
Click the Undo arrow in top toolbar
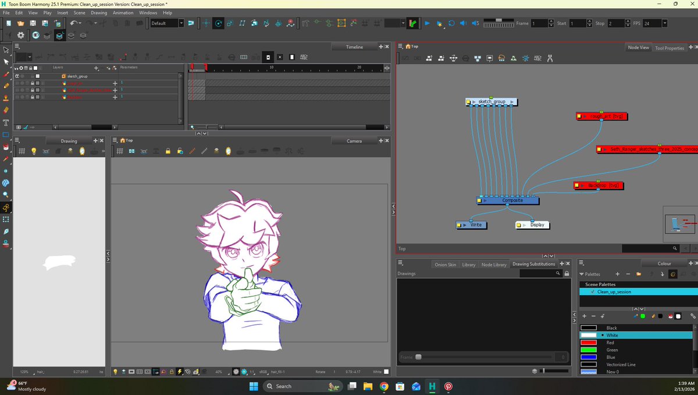[x=74, y=23]
